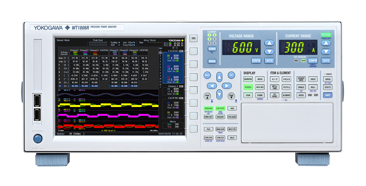Toggle the lit SCALING key

[208, 109]
